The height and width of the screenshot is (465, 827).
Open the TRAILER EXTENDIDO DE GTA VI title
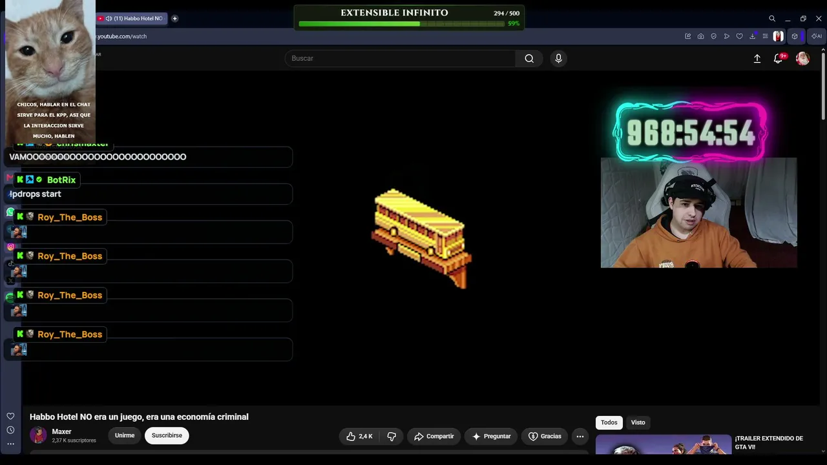click(x=769, y=442)
